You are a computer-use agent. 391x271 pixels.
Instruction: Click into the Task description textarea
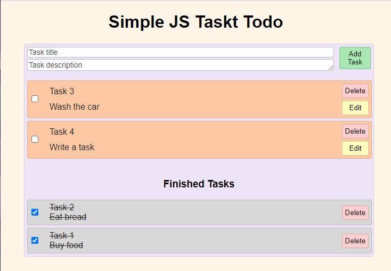pyautogui.click(x=180, y=65)
